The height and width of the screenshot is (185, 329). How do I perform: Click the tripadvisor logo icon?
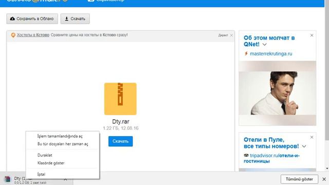click(x=246, y=155)
